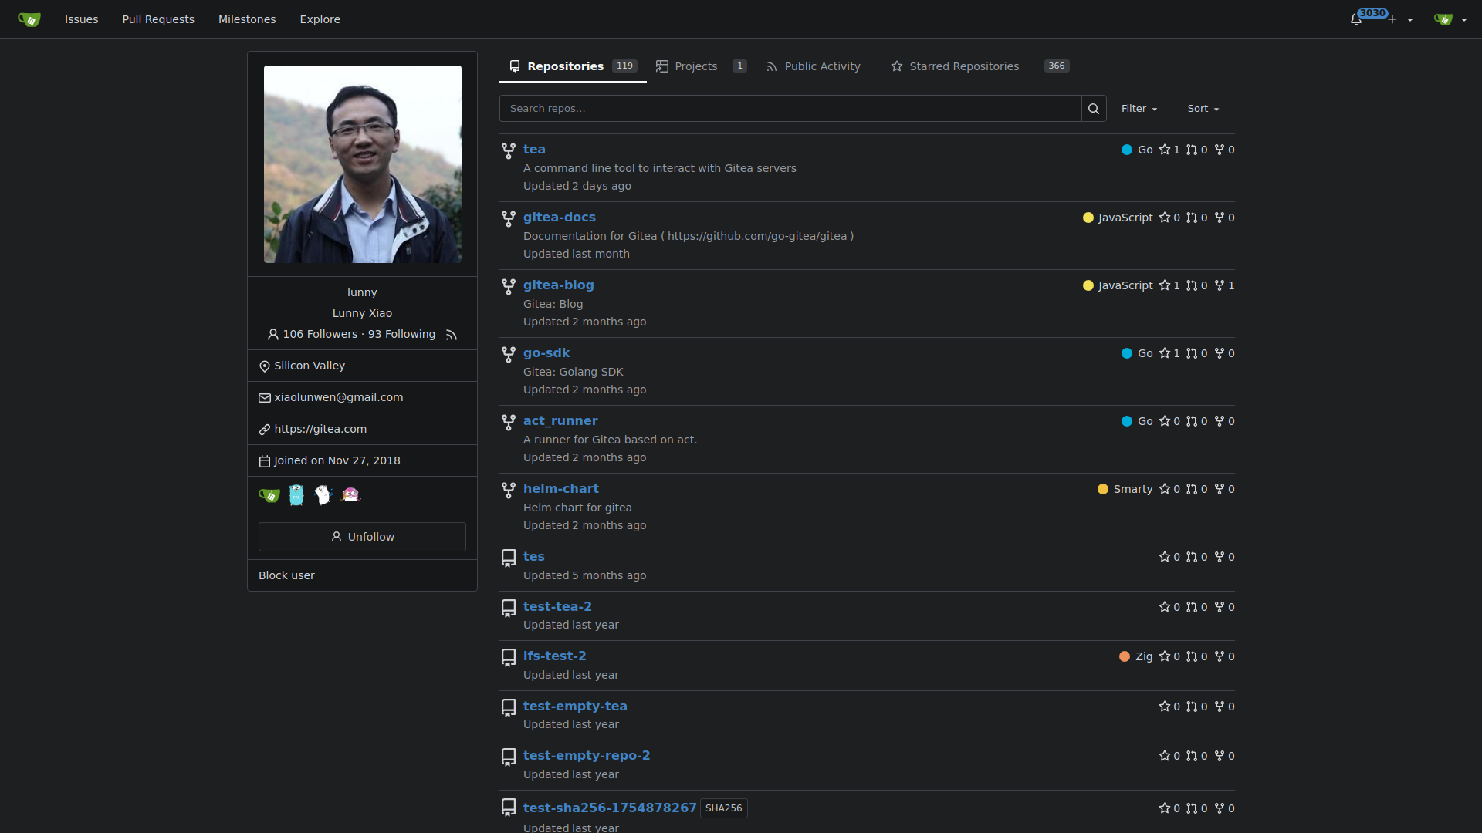
Task: Click the fork icon beside helm-chart
Action: point(509,491)
